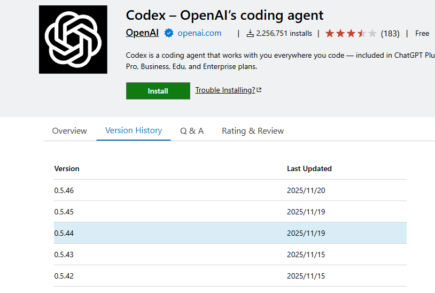This screenshot has height=293, width=435.
Task: Click the (183) review count
Action: [x=390, y=34]
